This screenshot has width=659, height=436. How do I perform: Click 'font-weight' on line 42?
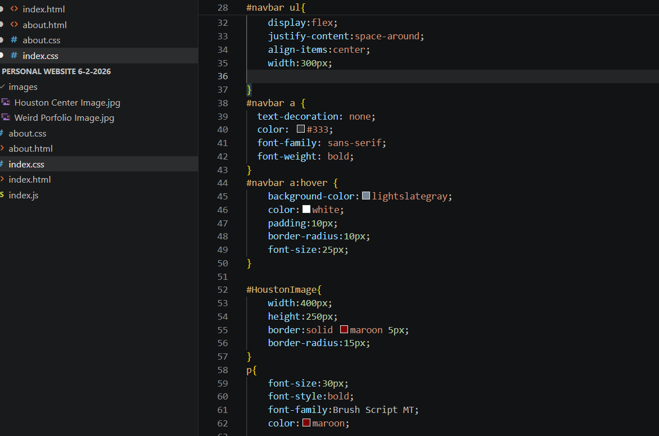[287, 156]
